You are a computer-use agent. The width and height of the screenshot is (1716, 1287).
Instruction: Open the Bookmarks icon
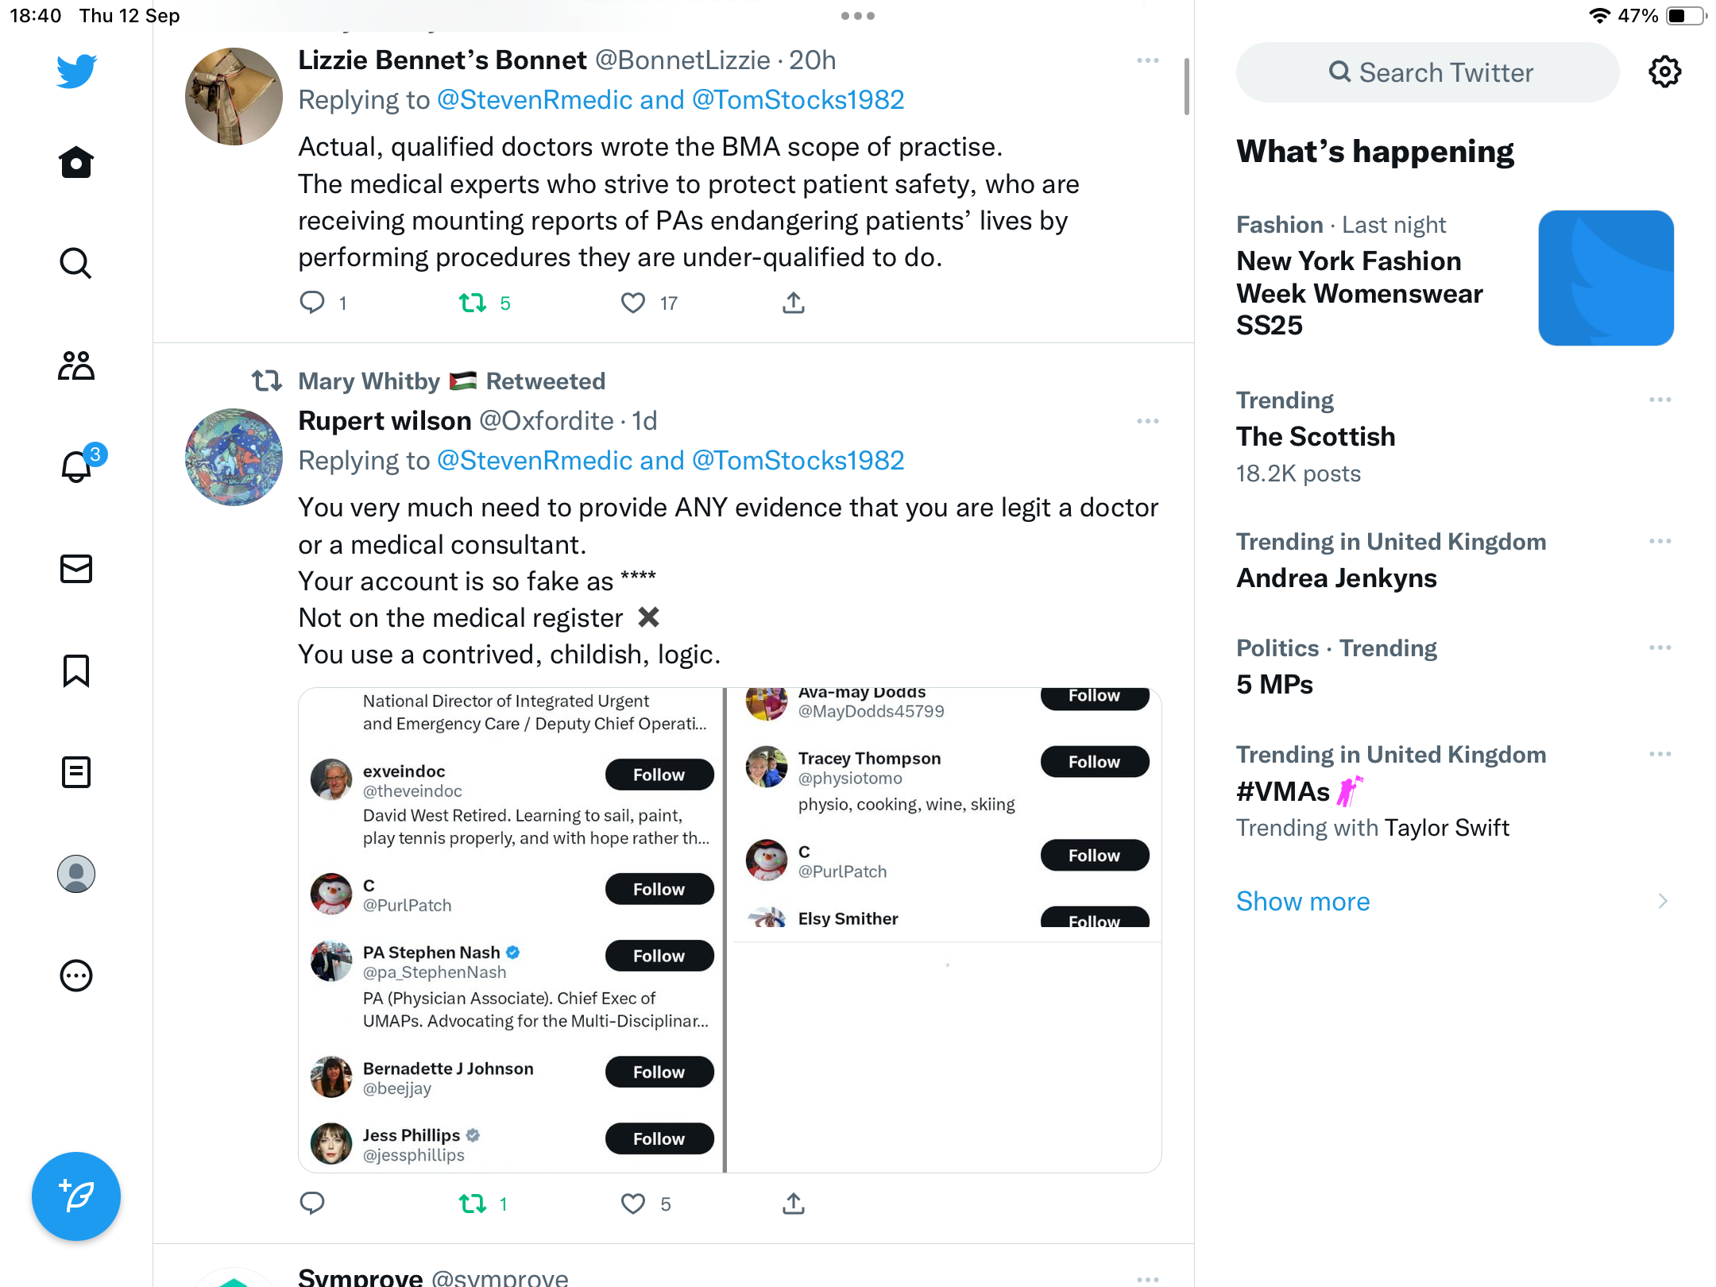[x=76, y=671]
